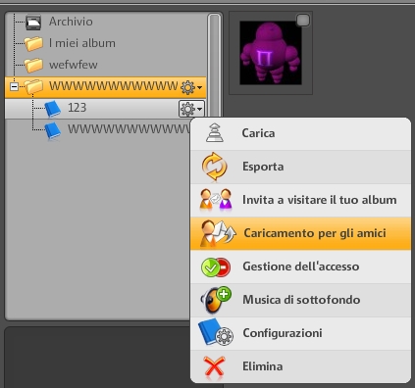Screen dimensions: 415x388
Task: Click the blue book with gear icon
Action: (x=216, y=332)
